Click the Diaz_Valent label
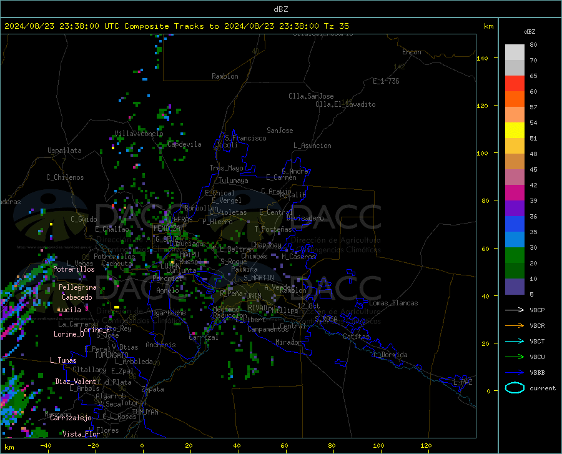The image size is (562, 454). [x=76, y=382]
